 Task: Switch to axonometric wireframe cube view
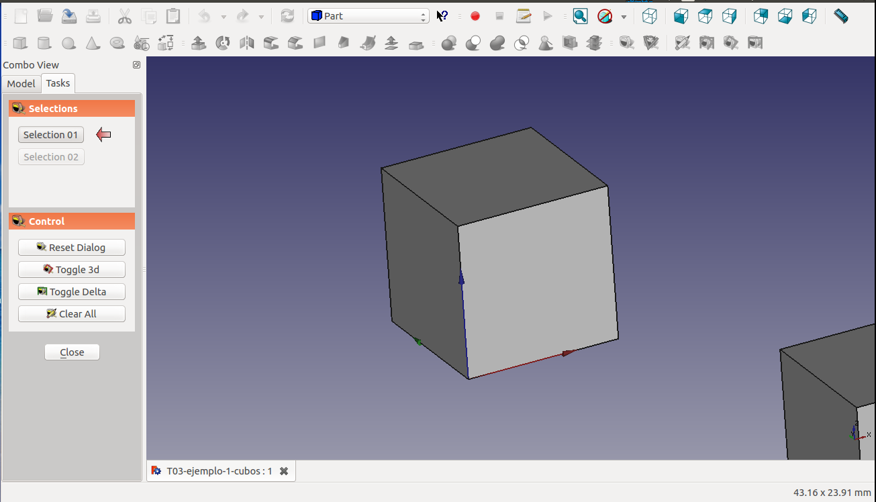(x=649, y=16)
